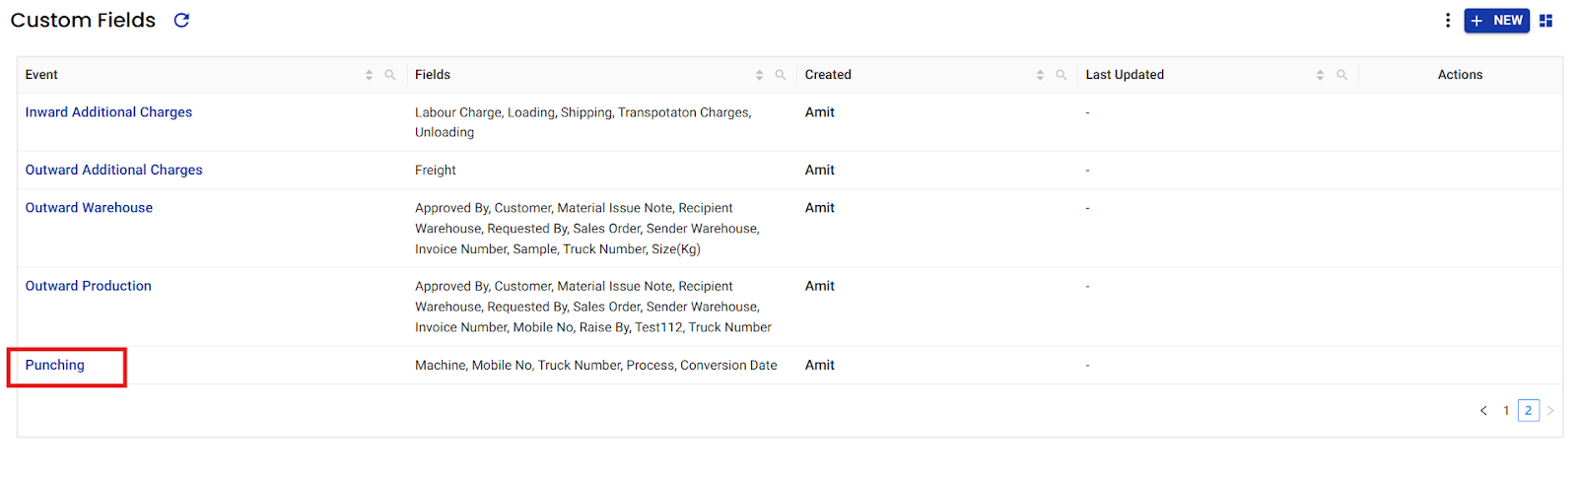The width and height of the screenshot is (1577, 484).
Task: Open the Outward Production event link
Action: coord(88,286)
